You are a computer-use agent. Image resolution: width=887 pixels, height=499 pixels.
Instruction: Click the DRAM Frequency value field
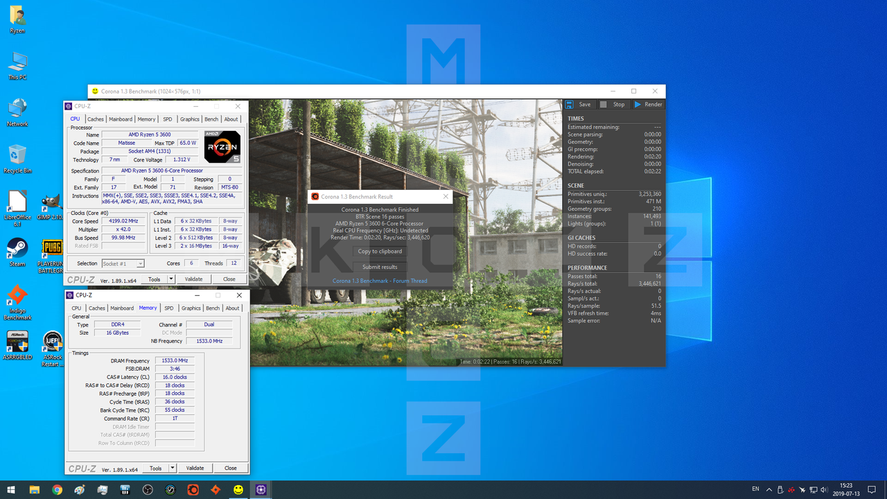point(175,360)
